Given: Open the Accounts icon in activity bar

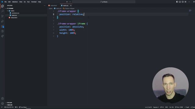Looking at the screenshot, I should (2, 98).
